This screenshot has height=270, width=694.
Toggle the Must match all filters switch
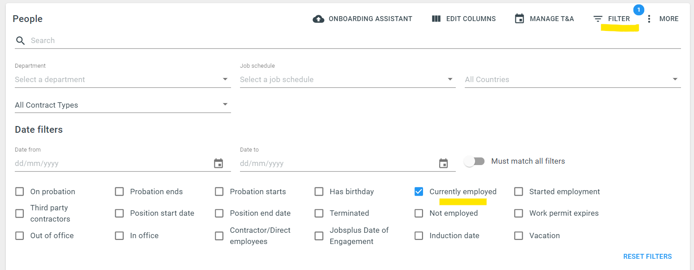pos(475,161)
